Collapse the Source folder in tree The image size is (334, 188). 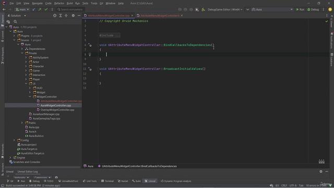14,40
